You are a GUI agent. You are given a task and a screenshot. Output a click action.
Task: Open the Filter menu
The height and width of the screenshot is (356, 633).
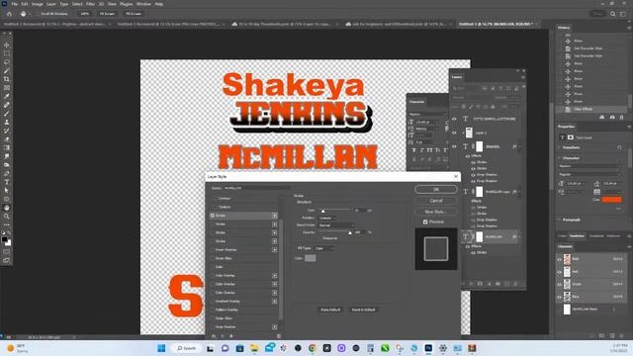(x=90, y=4)
